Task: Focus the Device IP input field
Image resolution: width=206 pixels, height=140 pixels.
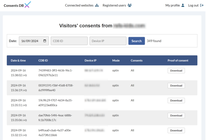Action: point(108,41)
